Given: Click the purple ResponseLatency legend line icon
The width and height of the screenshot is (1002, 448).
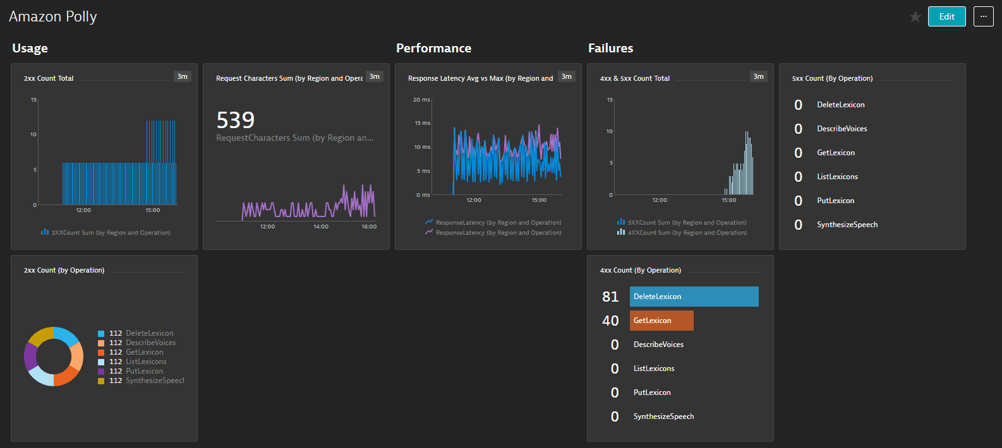Looking at the screenshot, I should [429, 232].
